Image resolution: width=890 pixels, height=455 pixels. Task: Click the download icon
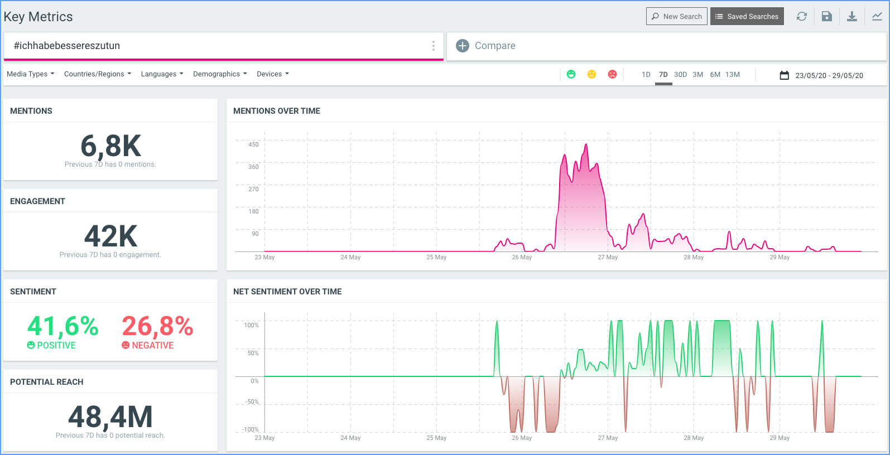(x=851, y=17)
